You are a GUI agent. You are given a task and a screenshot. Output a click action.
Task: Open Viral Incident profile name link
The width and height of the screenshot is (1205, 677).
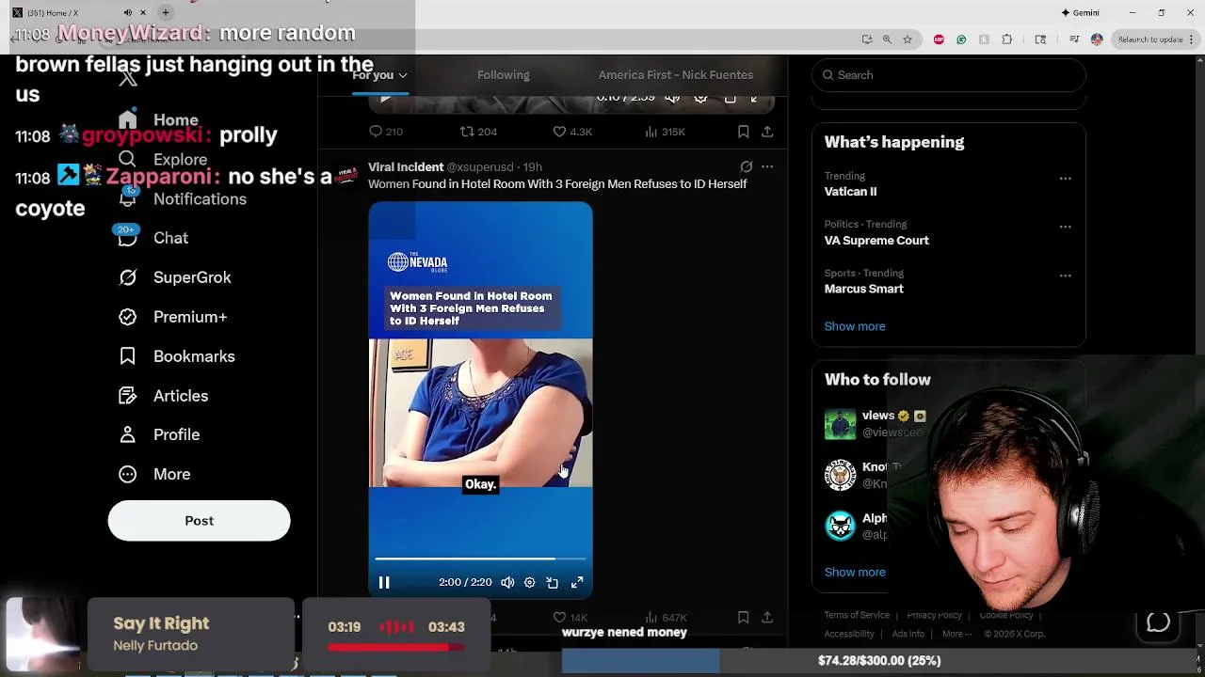(406, 167)
